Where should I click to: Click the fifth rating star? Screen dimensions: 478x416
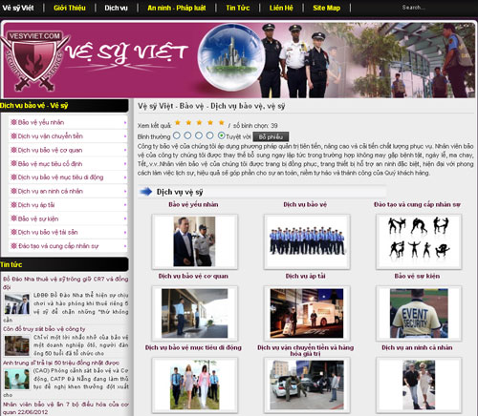pyautogui.click(x=221, y=122)
